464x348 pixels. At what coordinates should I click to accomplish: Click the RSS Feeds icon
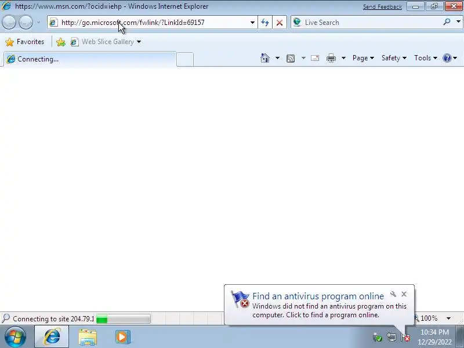[x=291, y=59]
